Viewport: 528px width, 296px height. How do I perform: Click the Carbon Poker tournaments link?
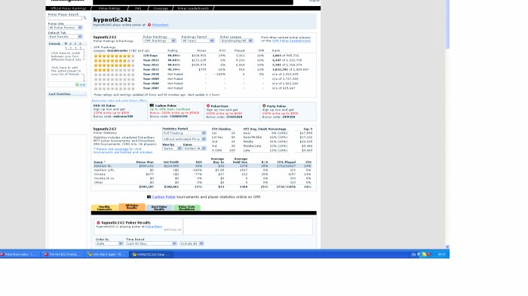pyautogui.click(x=164, y=197)
